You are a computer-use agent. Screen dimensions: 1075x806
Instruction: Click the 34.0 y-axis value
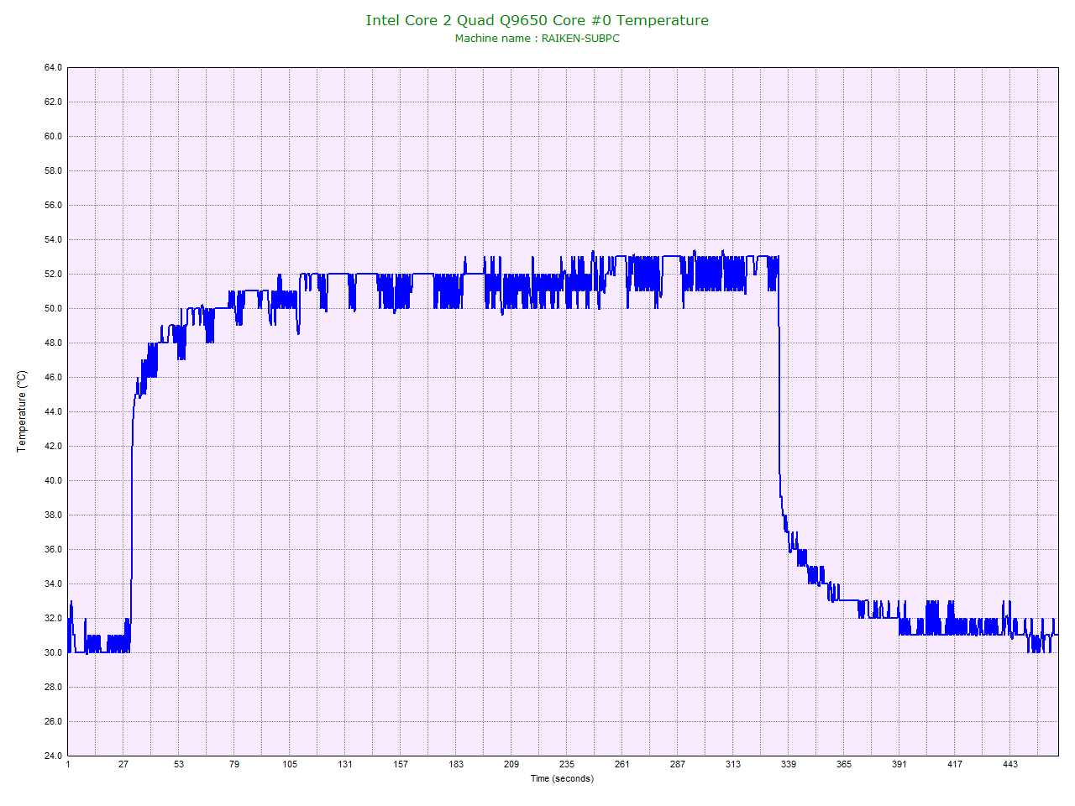pyautogui.click(x=53, y=584)
